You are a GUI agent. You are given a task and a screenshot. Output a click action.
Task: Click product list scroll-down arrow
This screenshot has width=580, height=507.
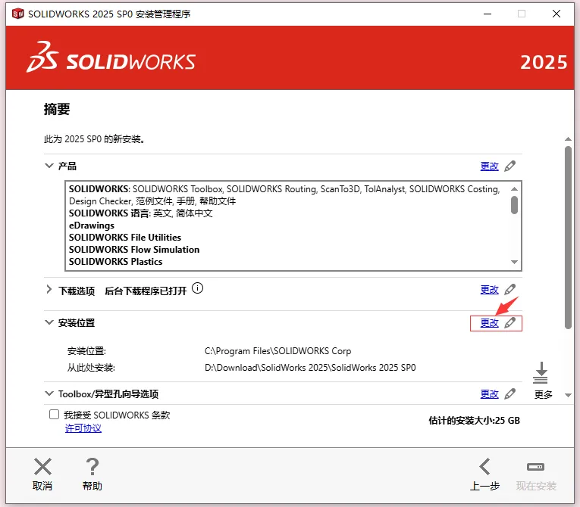(x=514, y=262)
